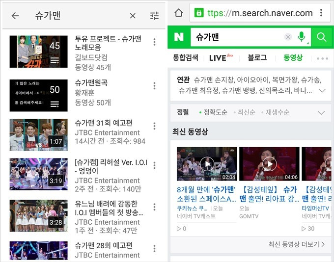Tap related search 슈가맨 최유정
Viewport: 334px width, 262px height.
point(198,91)
